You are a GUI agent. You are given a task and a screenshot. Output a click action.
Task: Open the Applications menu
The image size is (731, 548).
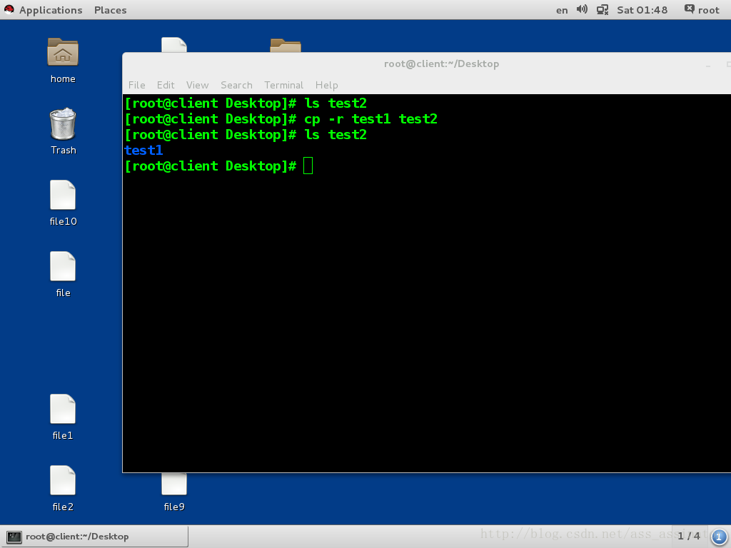click(x=51, y=10)
